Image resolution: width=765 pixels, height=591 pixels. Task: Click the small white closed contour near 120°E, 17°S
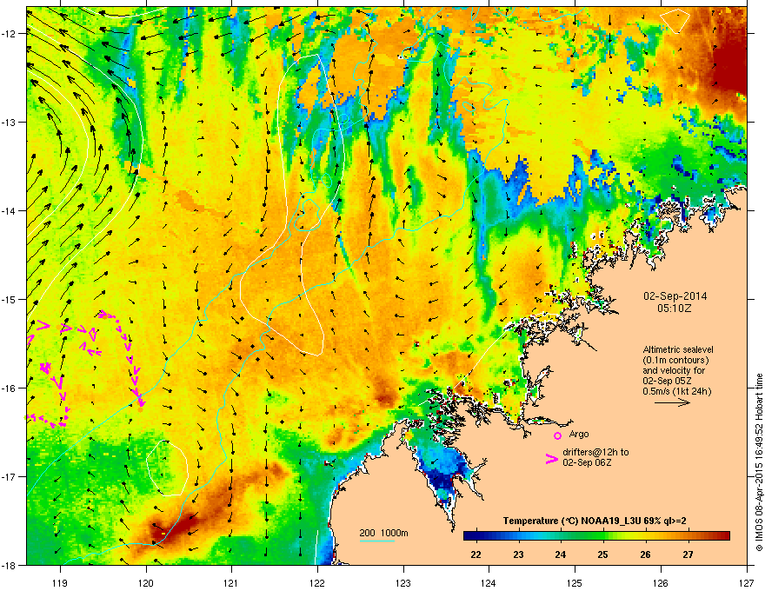pos(167,468)
